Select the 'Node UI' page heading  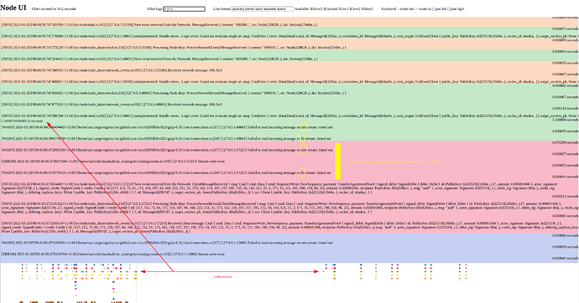coord(13,8)
